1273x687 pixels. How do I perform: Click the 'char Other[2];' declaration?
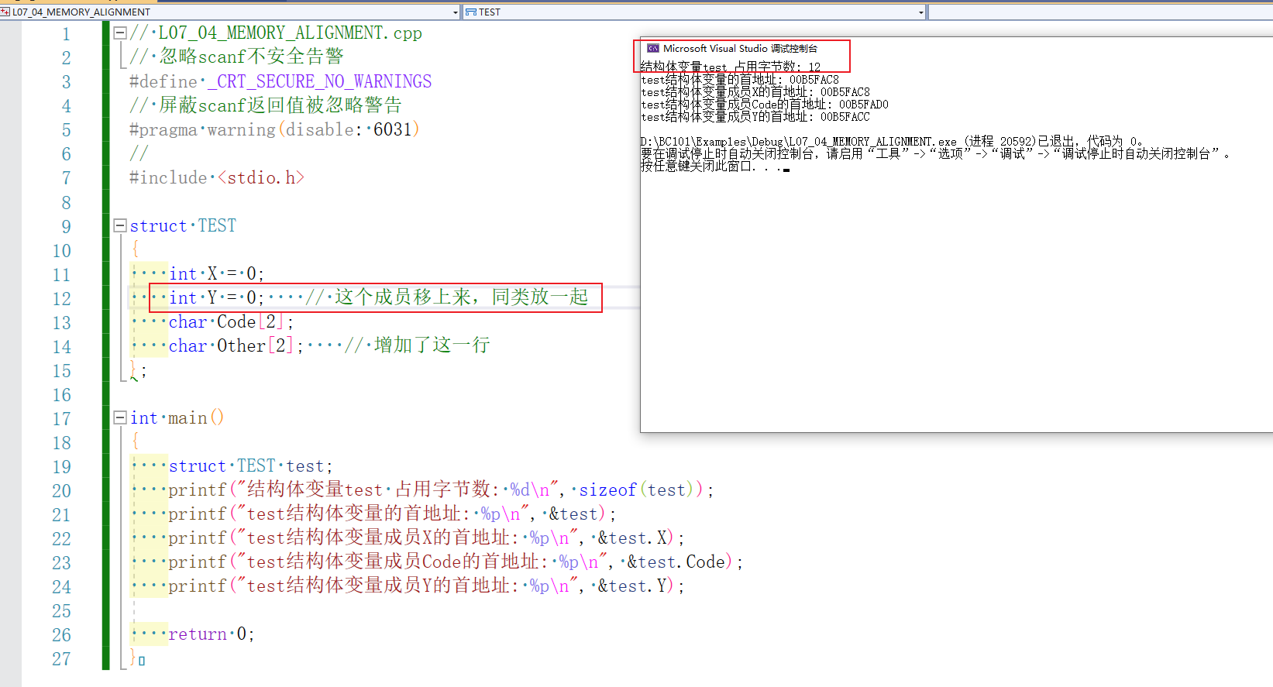coord(236,345)
